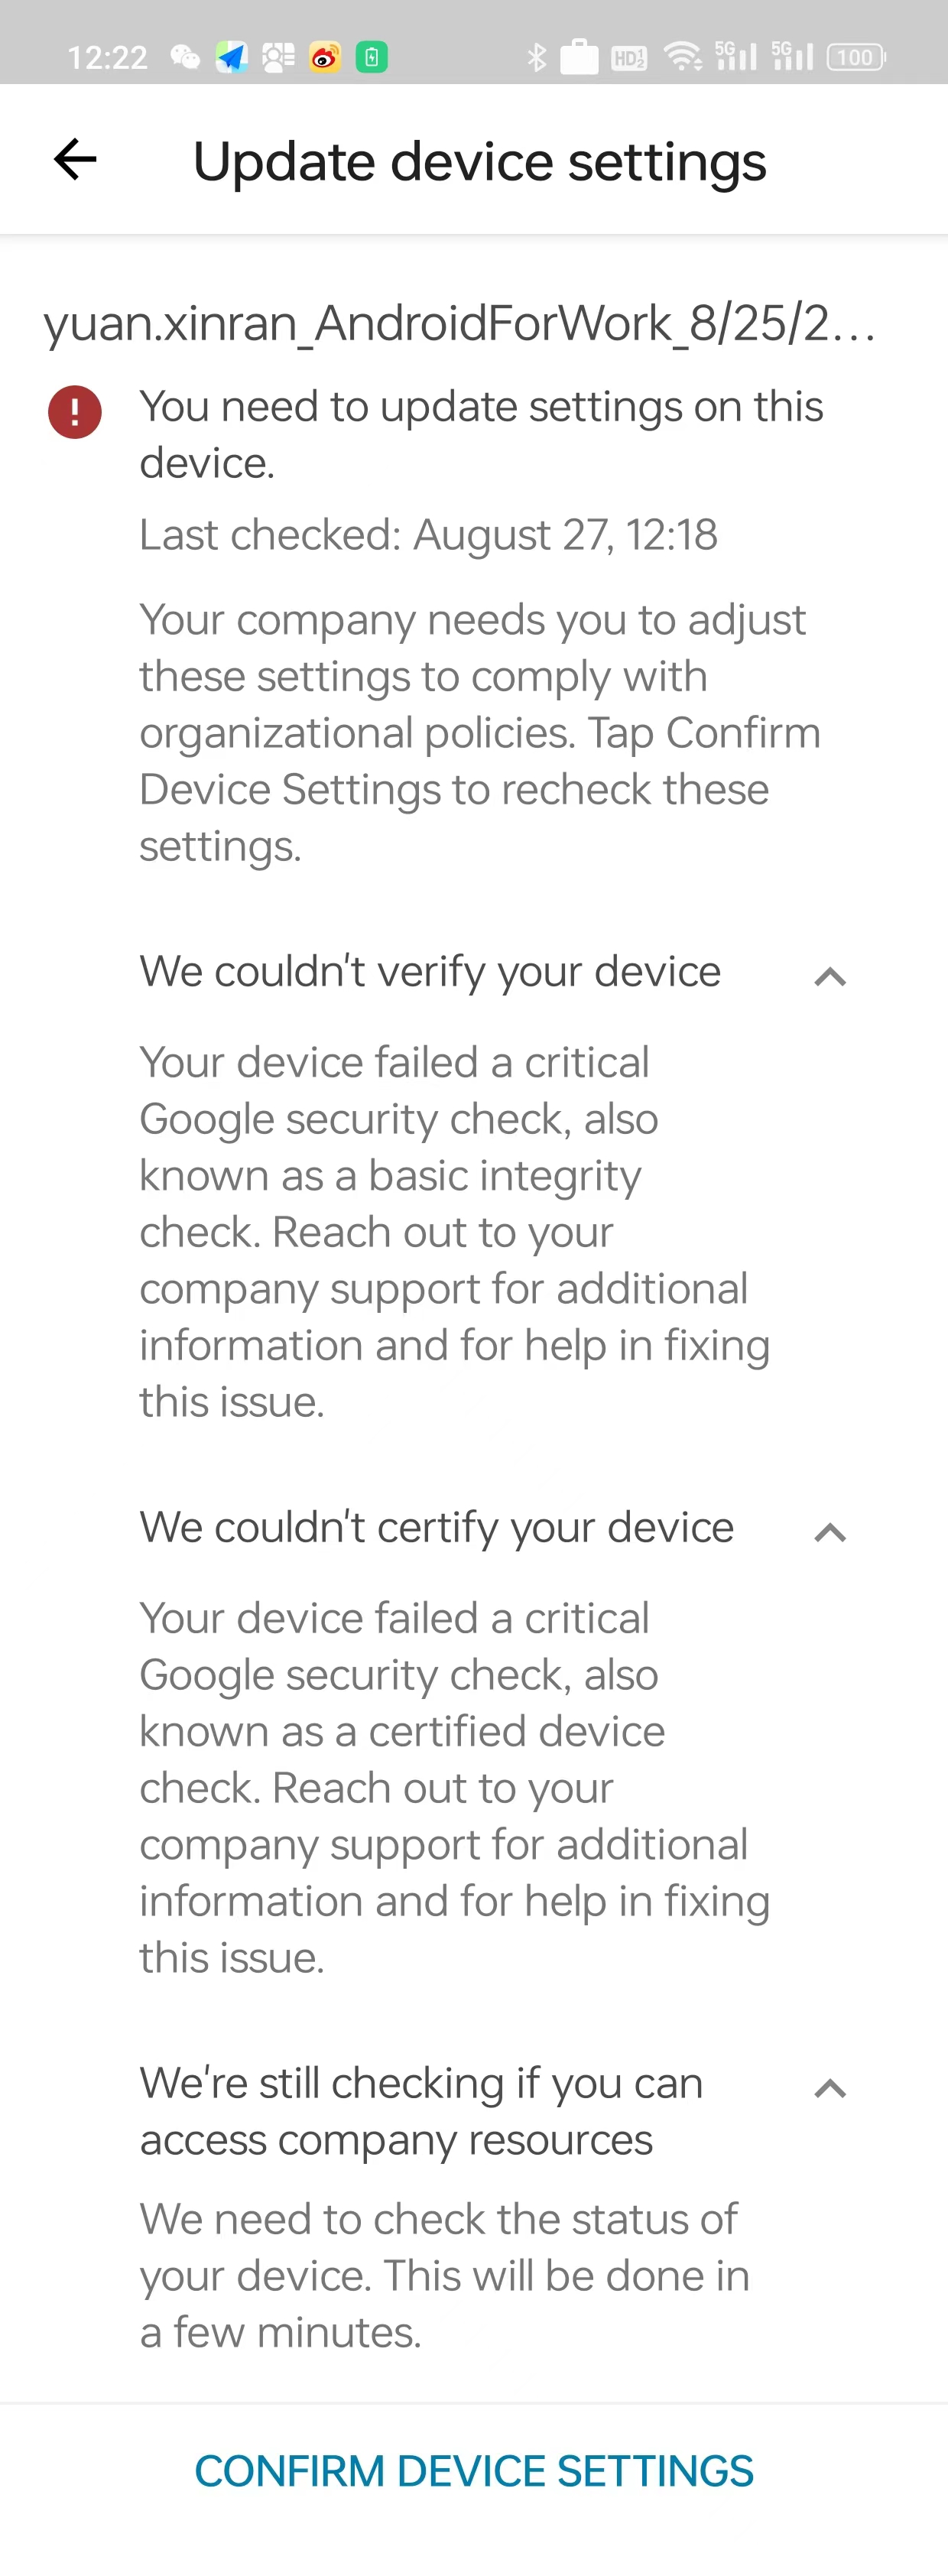Tap the yuan.xinran_AndroidForWork device name
The image size is (948, 2576).
point(460,324)
